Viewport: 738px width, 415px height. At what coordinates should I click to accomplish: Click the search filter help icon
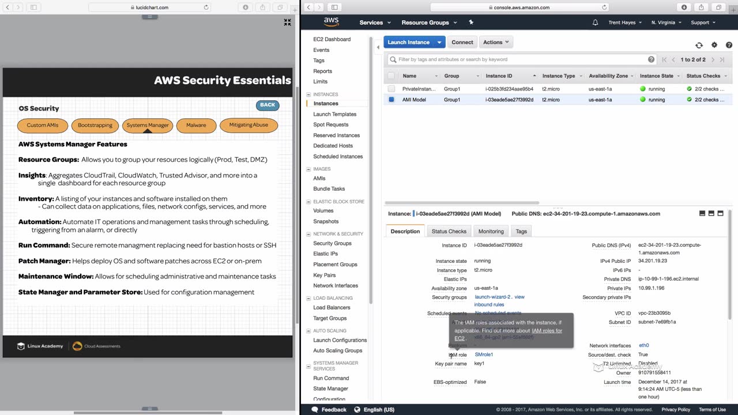click(x=652, y=59)
